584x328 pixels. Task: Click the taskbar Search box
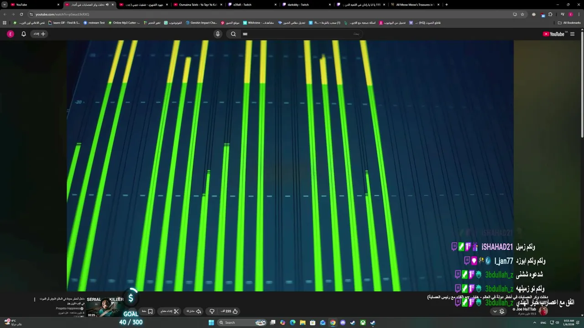pos(242,323)
